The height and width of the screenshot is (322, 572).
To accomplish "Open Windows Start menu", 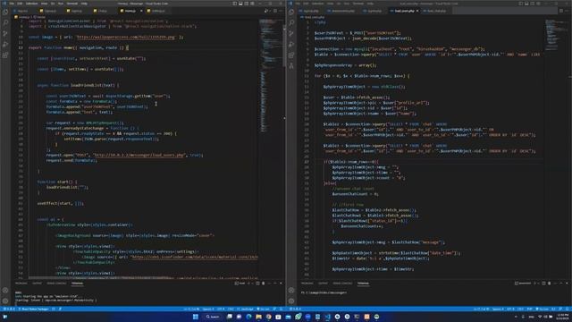I will coord(196,317).
